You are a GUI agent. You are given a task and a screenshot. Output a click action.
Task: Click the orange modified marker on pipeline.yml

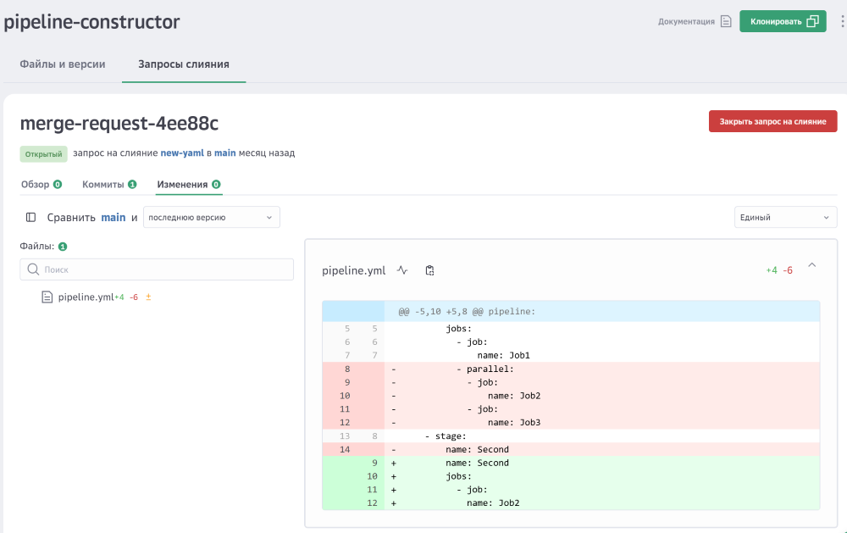point(148,297)
